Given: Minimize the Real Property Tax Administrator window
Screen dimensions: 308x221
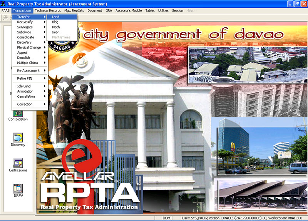Looking at the screenshot, I should pyautogui.click(x=290, y=4).
